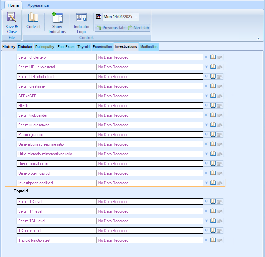Open the Medication tab
This screenshot has width=265, height=257.
coord(149,47)
